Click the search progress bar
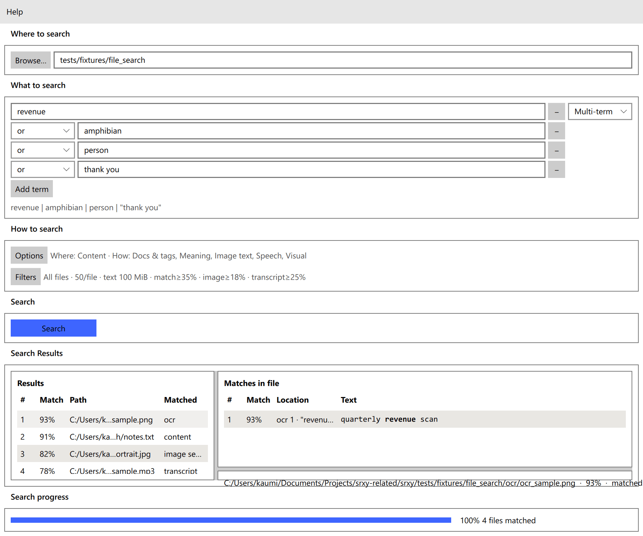The image size is (643, 536). [231, 520]
